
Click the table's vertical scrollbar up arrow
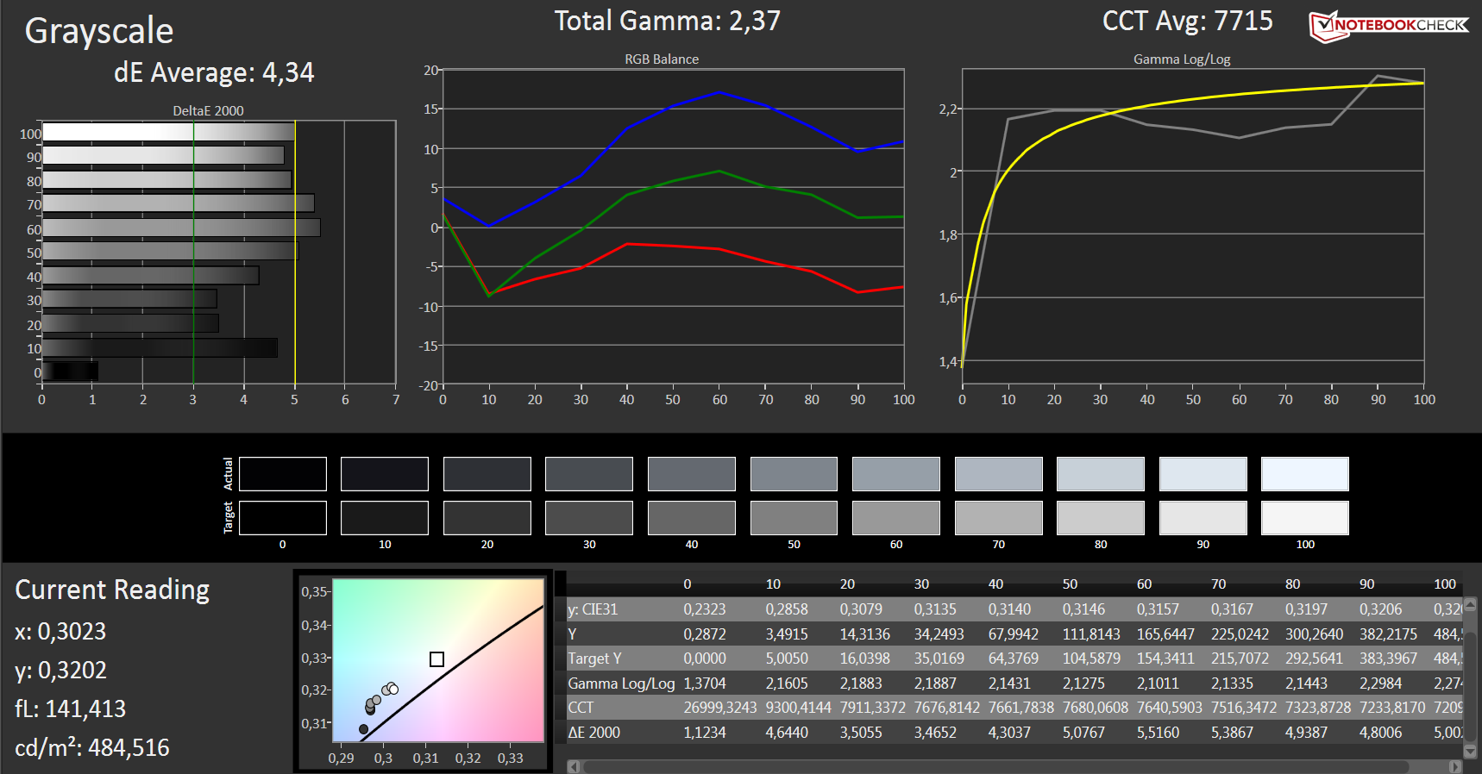(1470, 603)
